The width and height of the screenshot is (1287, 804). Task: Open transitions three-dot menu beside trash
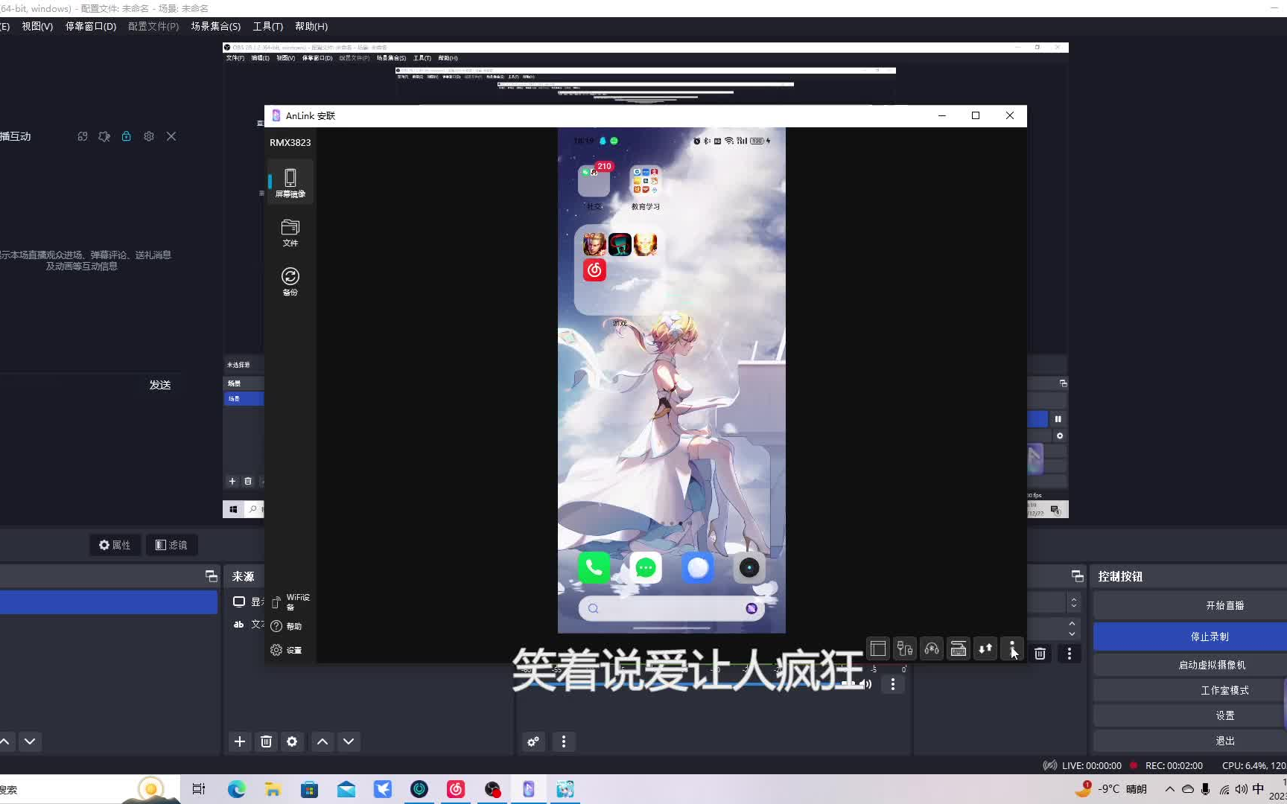(x=1070, y=654)
